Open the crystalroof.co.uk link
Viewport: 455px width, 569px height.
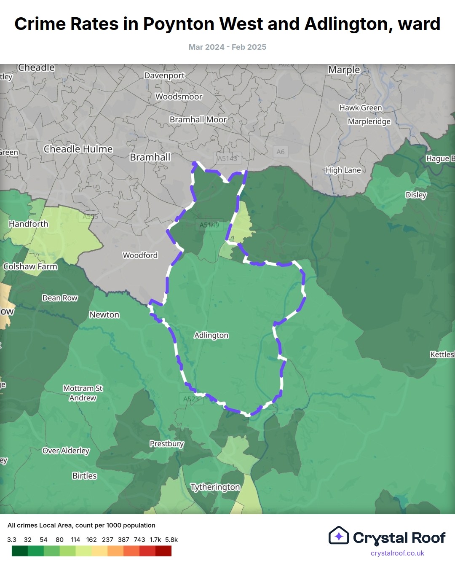[397, 553]
